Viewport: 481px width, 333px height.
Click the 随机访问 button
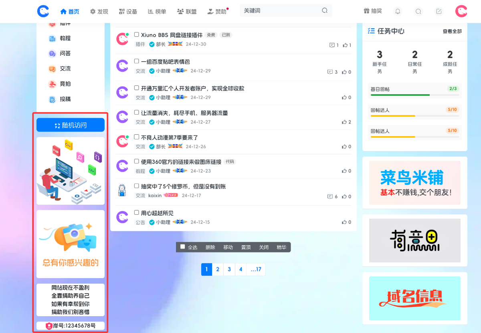click(x=71, y=125)
